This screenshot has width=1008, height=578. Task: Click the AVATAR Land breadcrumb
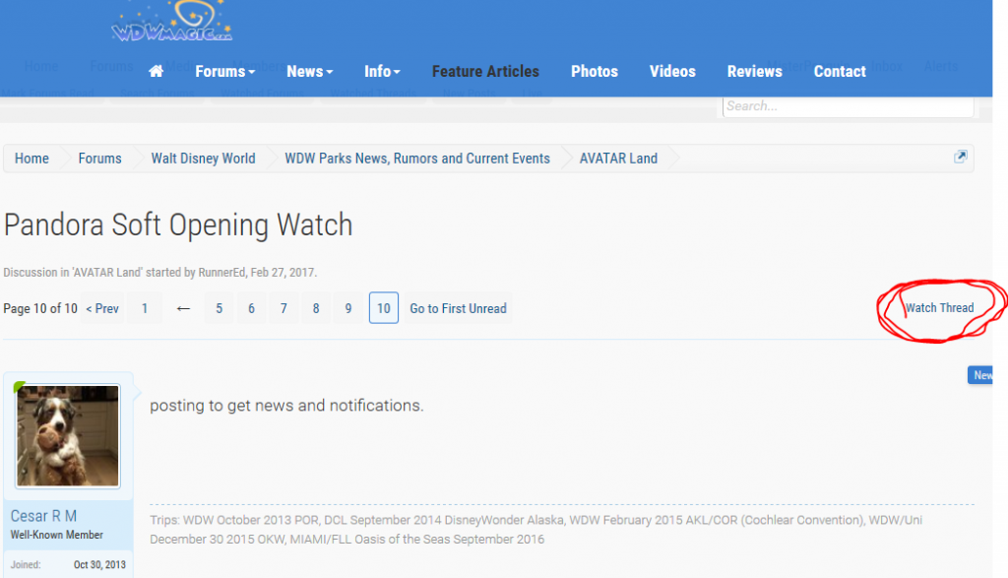[x=618, y=159]
